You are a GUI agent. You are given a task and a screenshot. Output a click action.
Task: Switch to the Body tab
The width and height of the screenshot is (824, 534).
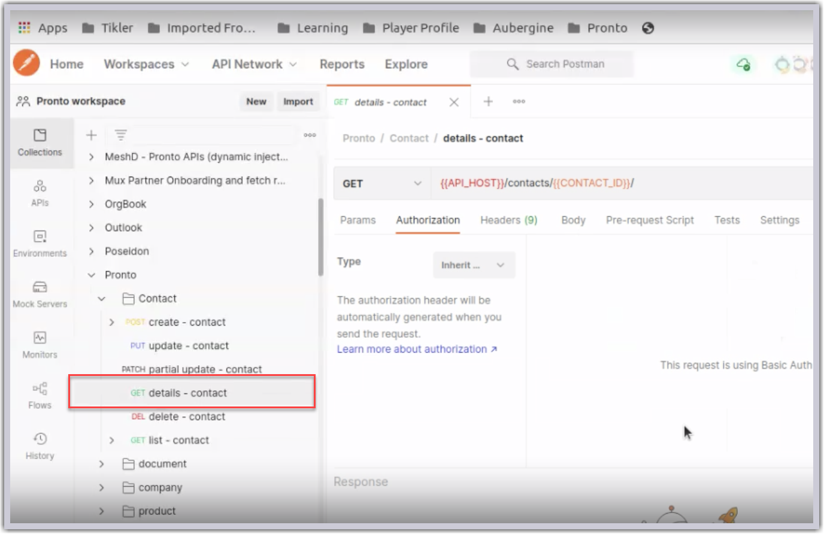(x=573, y=220)
